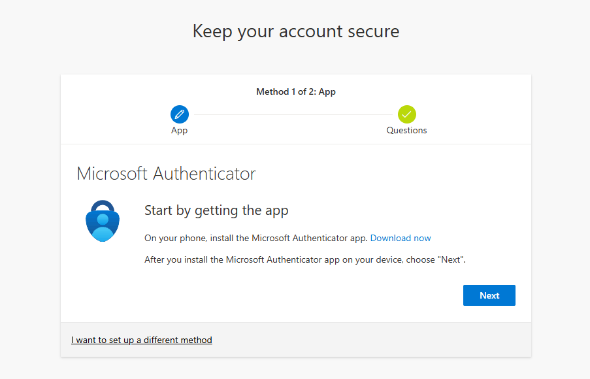The height and width of the screenshot is (379, 590).
Task: Click the Microsoft Authenticator padlock logo
Action: [102, 221]
